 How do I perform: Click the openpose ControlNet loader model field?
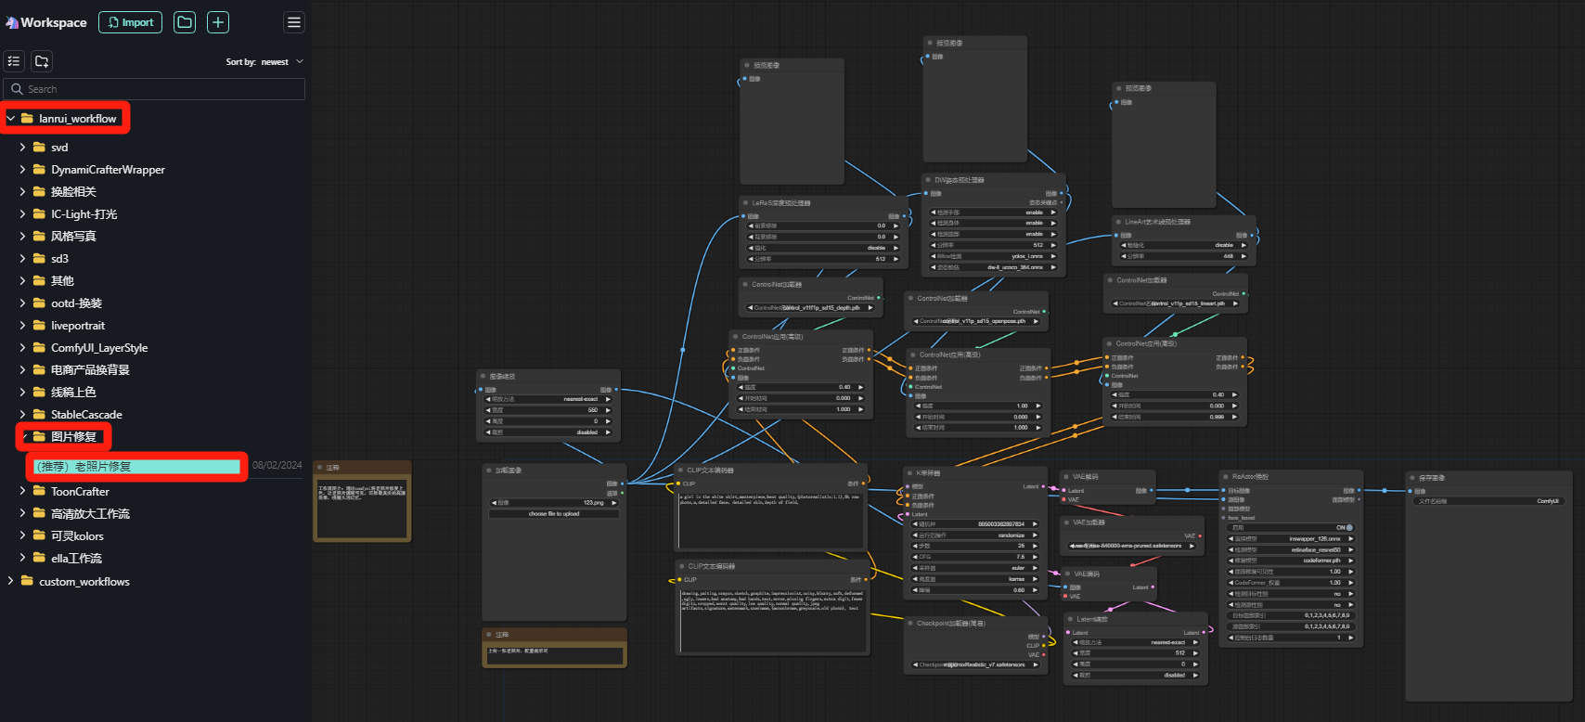[x=976, y=321]
